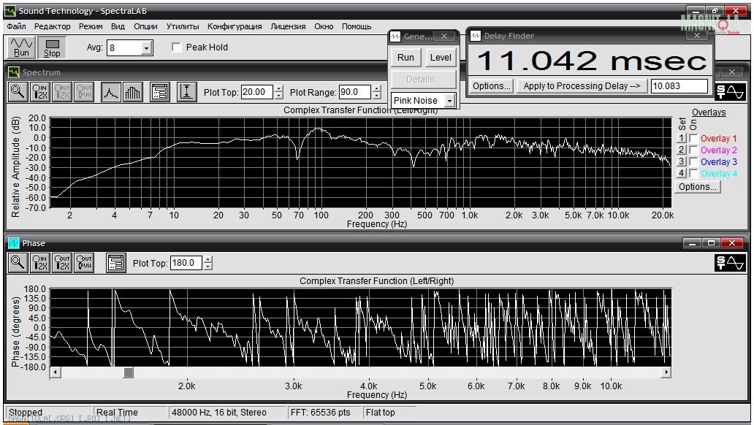754x425 pixels.
Task: Click the Phase Plot Top value field
Action: [x=186, y=263]
